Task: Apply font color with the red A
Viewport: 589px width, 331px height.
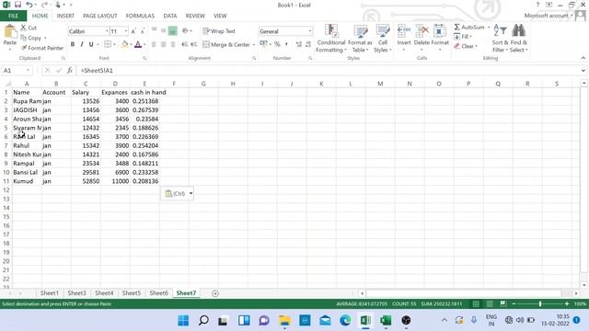Action: tap(138, 44)
